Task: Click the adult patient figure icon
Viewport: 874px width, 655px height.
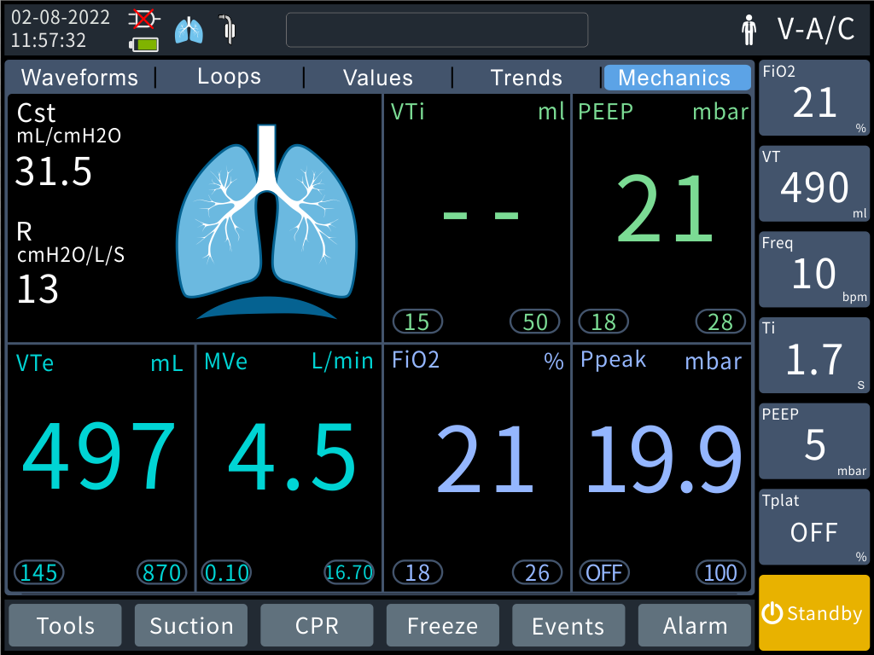Action: pyautogui.click(x=749, y=30)
